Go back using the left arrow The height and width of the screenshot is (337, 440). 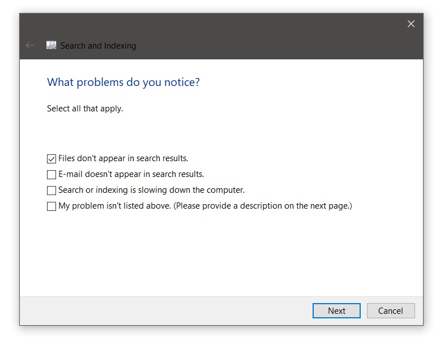(29, 45)
